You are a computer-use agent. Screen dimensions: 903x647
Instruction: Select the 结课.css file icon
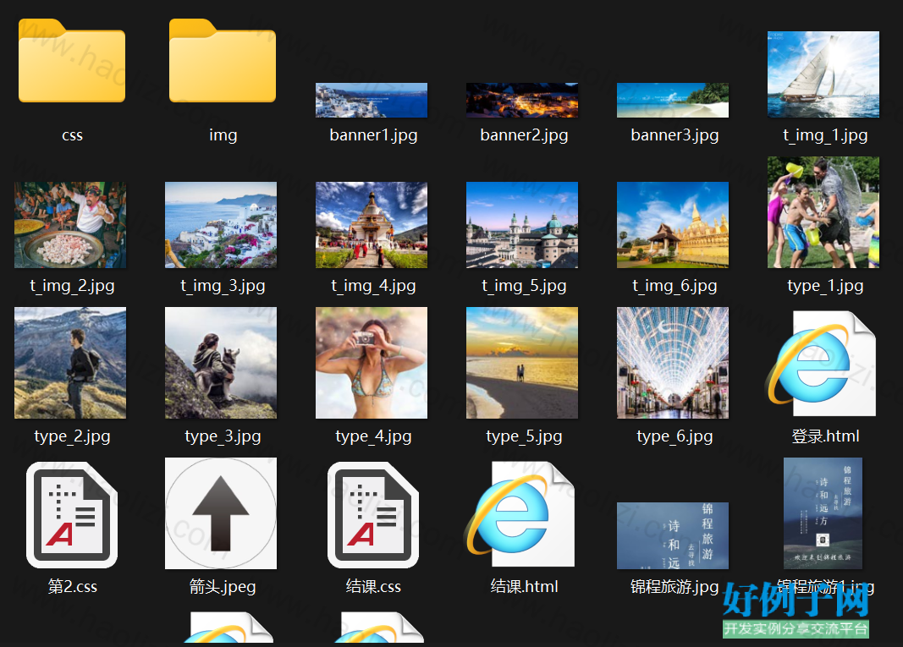point(373,515)
